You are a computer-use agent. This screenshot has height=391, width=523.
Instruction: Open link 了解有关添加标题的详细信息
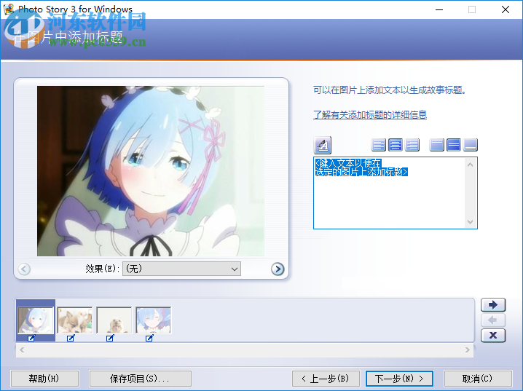tap(370, 114)
